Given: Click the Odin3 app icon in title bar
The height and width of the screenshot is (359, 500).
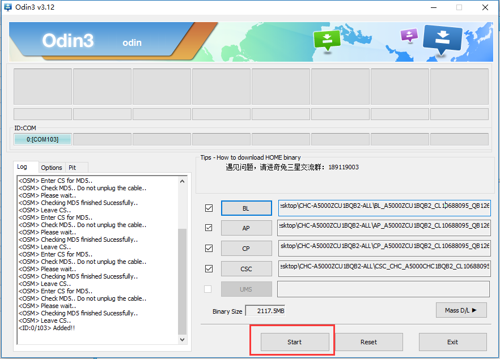Looking at the screenshot, I should (9, 7).
